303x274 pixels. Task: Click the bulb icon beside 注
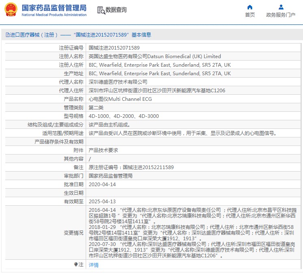coord(76,264)
